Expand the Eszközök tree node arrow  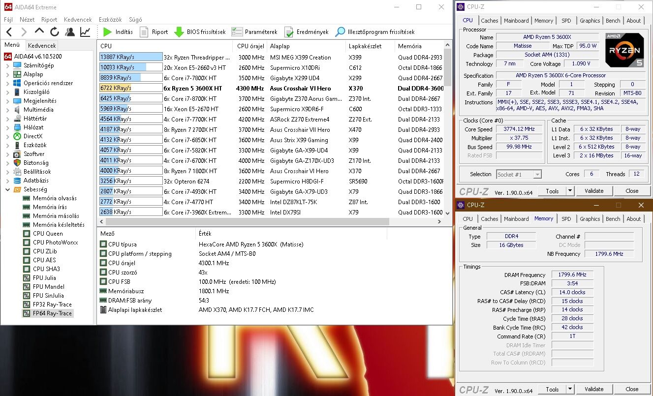(7, 145)
